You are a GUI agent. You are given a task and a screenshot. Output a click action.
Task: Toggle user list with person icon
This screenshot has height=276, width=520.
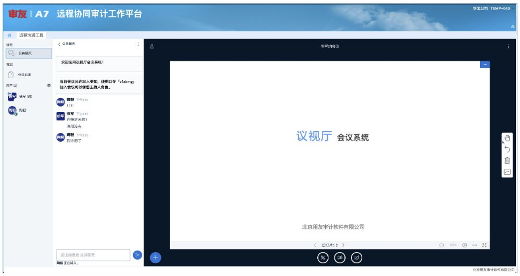click(151, 47)
